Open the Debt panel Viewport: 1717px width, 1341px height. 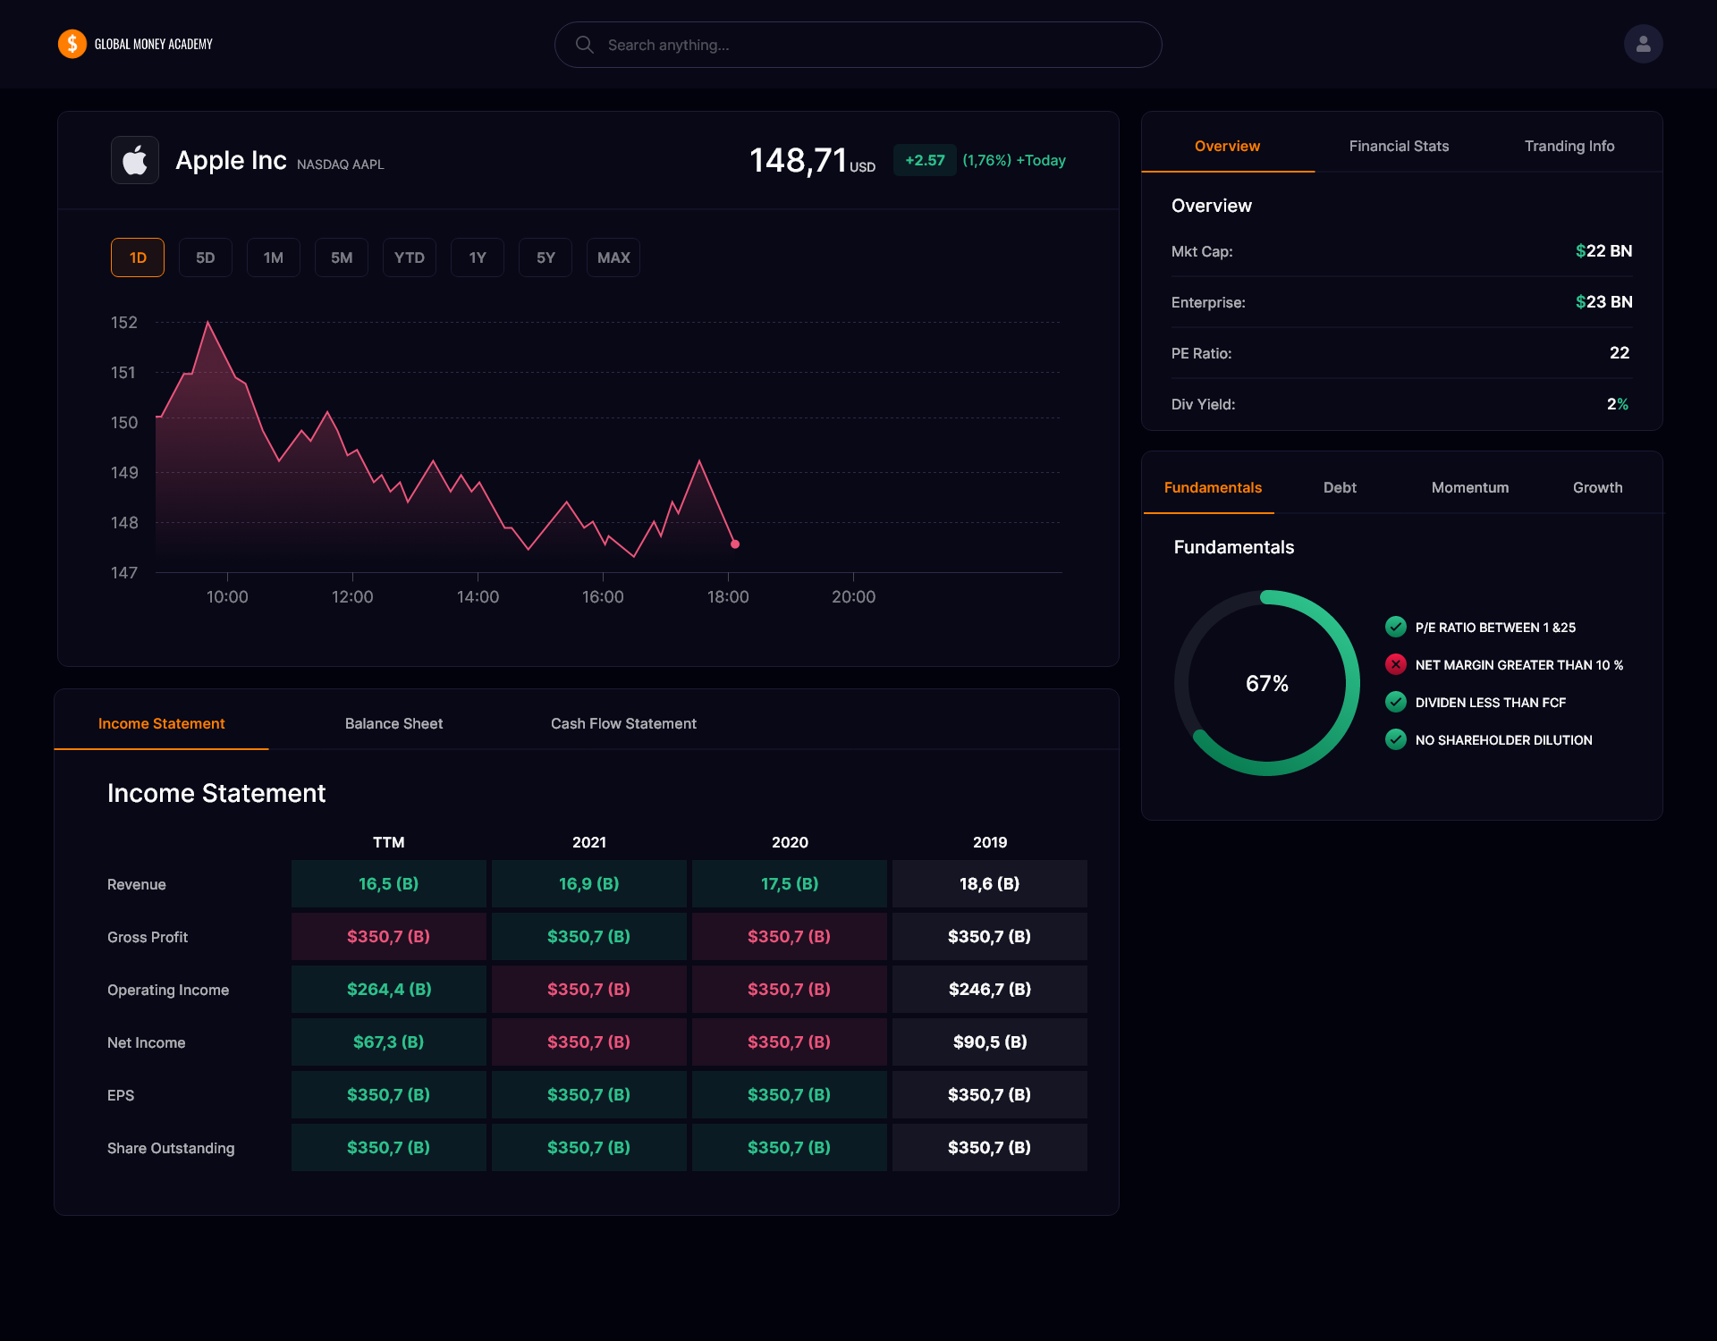1339,487
